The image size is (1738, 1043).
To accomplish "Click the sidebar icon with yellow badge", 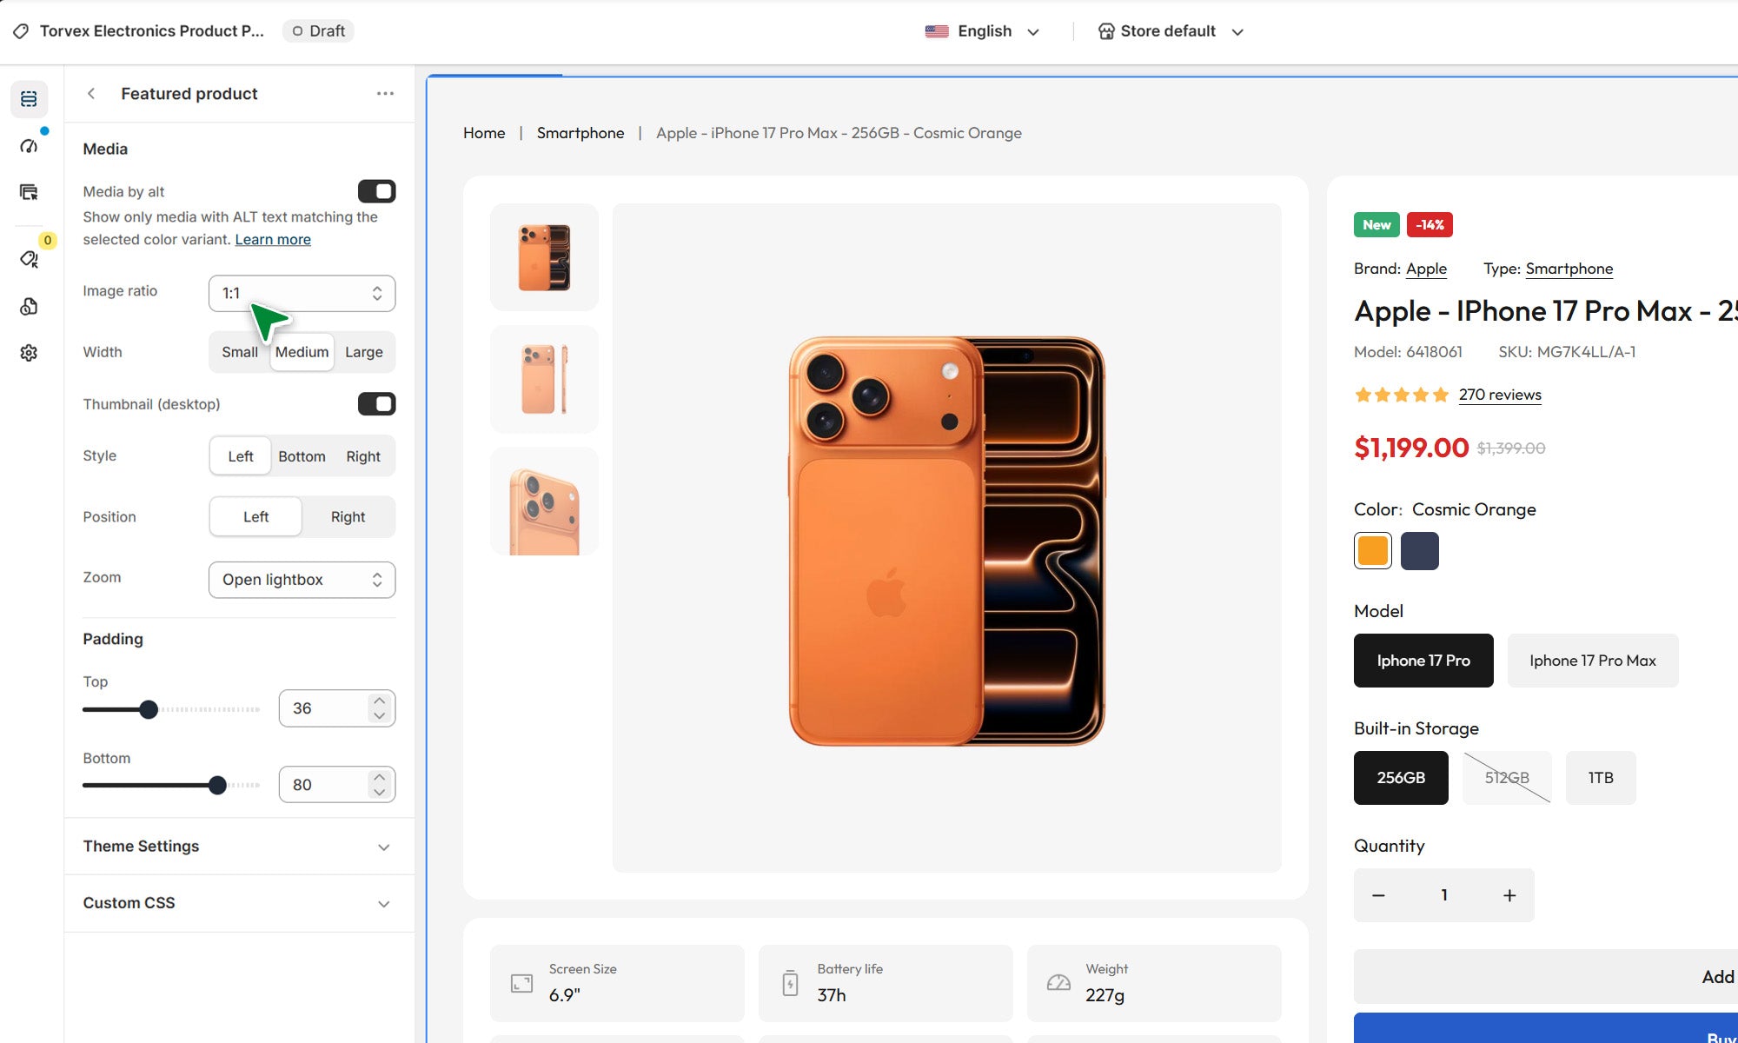I will [29, 258].
